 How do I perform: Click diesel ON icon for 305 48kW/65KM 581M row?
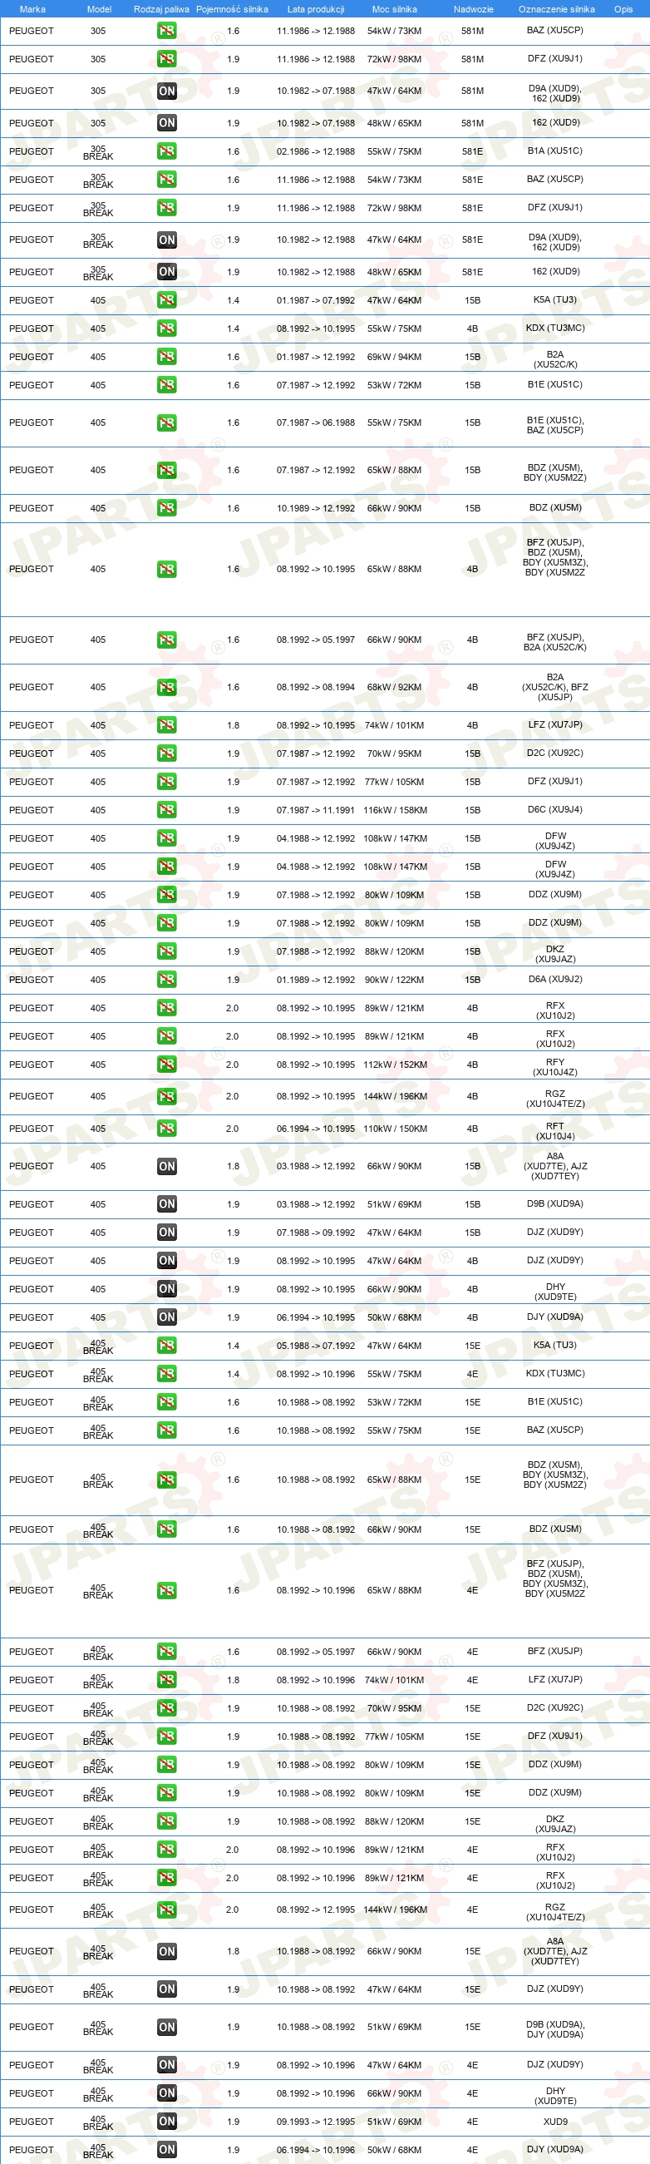tap(166, 123)
